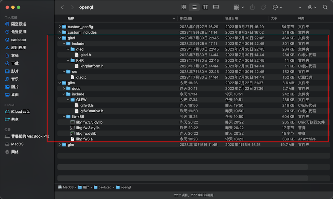The width and height of the screenshot is (333, 199).
Task: Open Downloads (下载) in sidebar
Action: coord(12,63)
